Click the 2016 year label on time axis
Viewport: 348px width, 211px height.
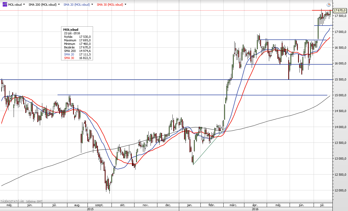coord(255,209)
